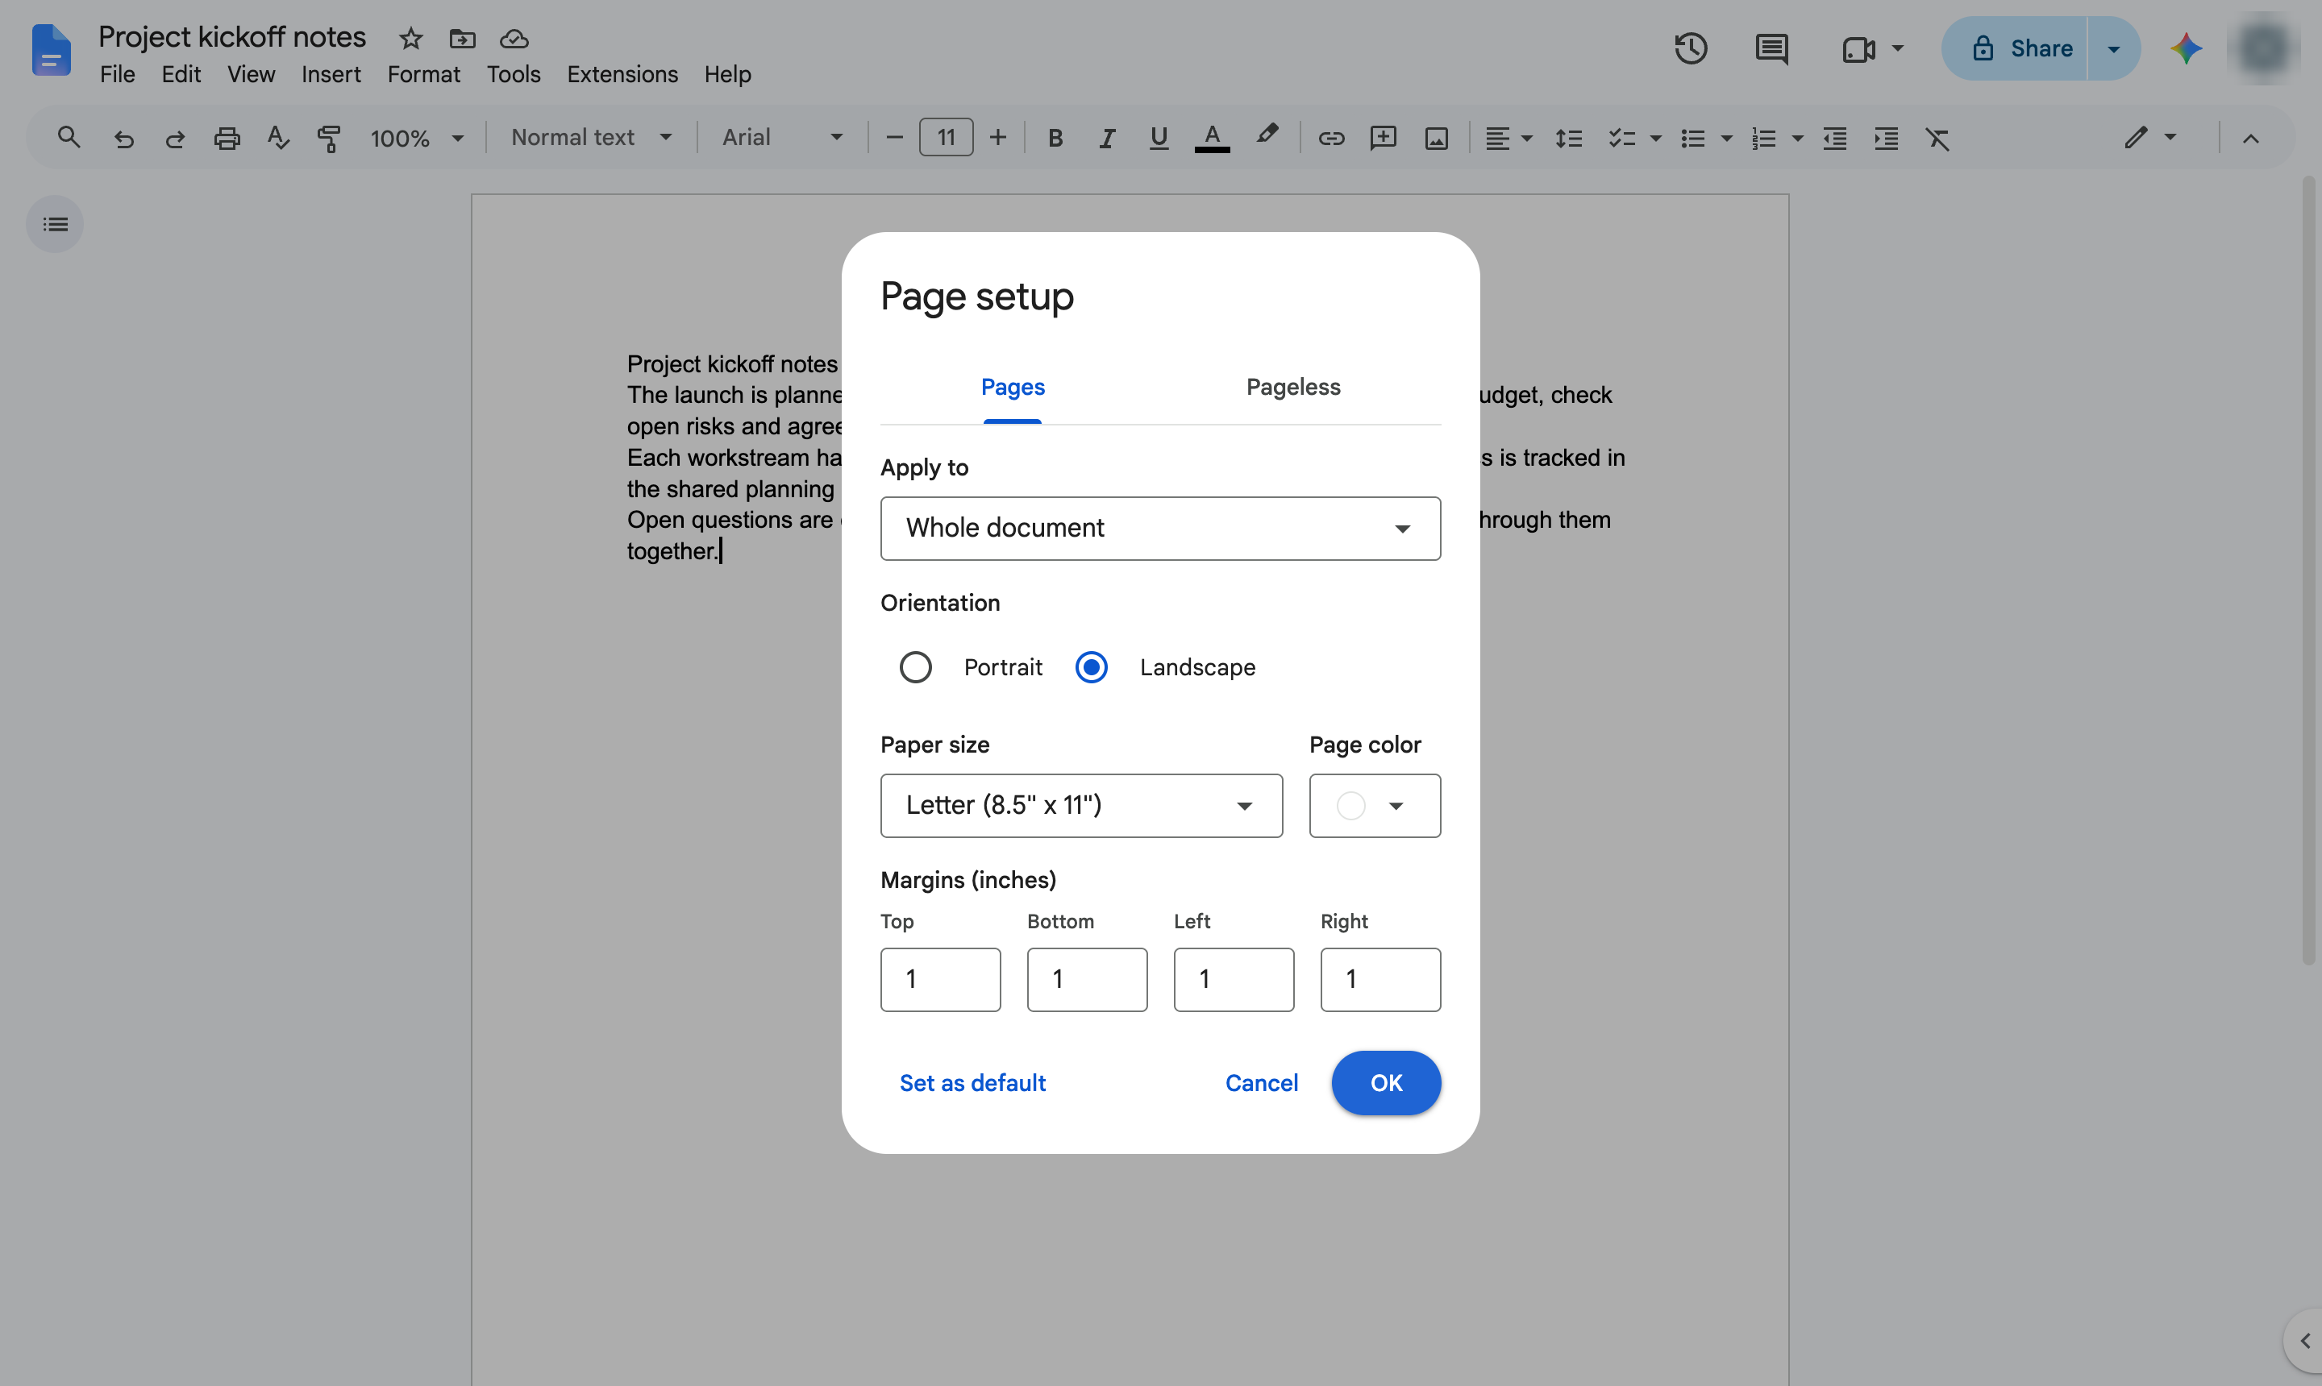
Task: Open version history clock icon
Action: tap(1691, 48)
